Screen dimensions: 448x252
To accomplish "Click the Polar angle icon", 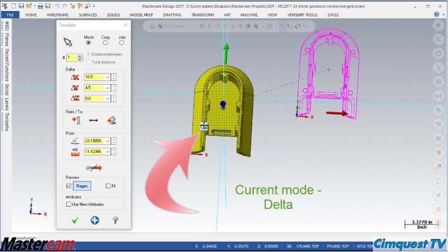I will click(75, 141).
